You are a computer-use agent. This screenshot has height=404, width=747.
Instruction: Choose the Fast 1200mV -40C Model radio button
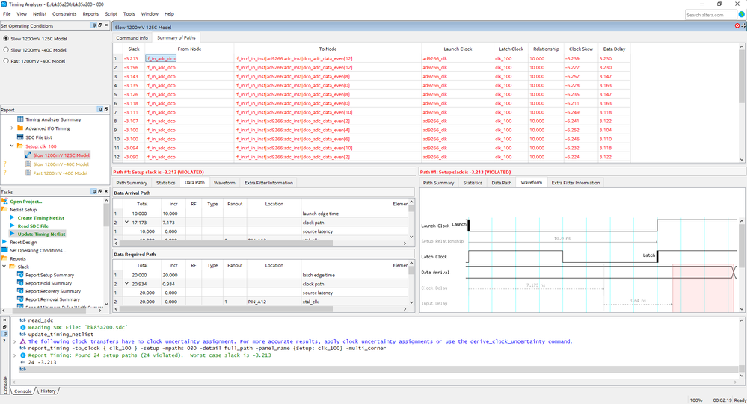coord(7,61)
